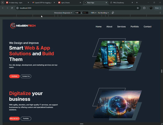
Task: Open the Dimensions: Responsive dropdown
Action: tap(63, 13)
